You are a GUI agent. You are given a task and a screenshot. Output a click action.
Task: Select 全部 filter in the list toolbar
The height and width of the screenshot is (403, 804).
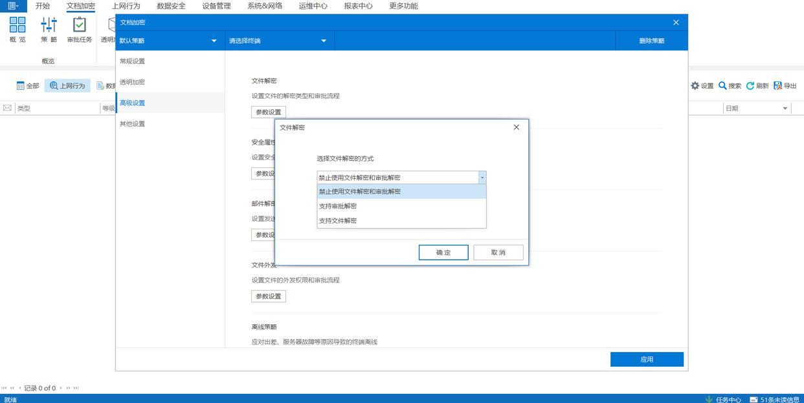point(28,86)
